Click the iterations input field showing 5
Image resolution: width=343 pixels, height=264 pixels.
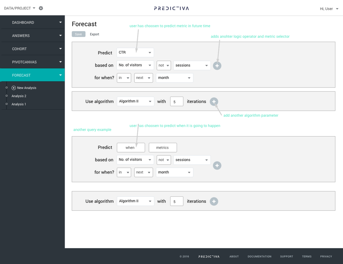tap(176, 101)
